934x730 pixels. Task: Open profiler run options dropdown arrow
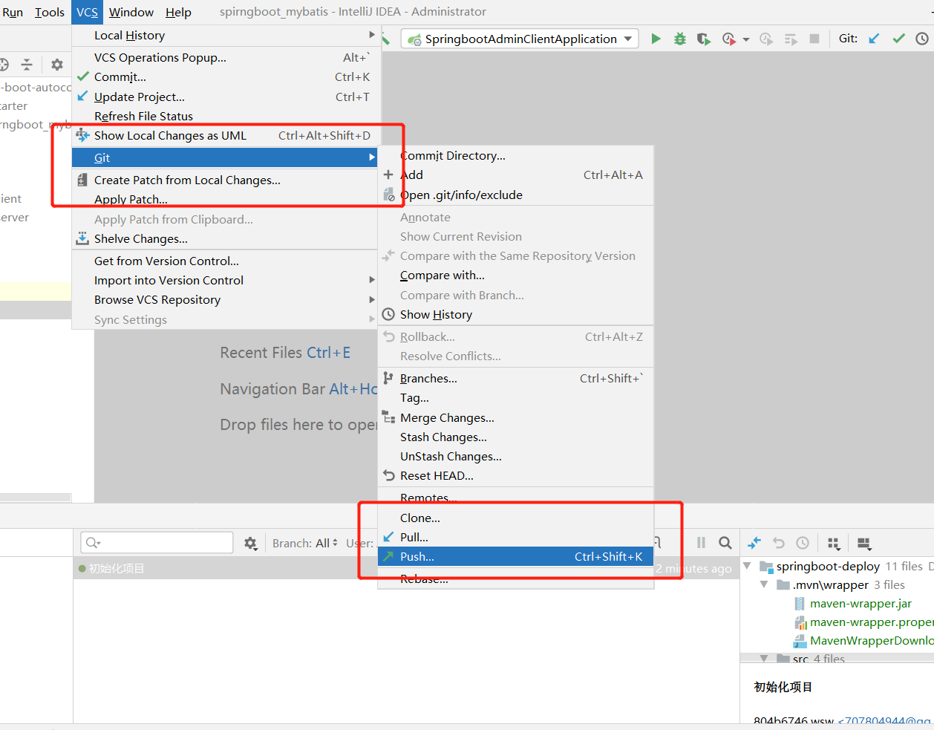(746, 39)
